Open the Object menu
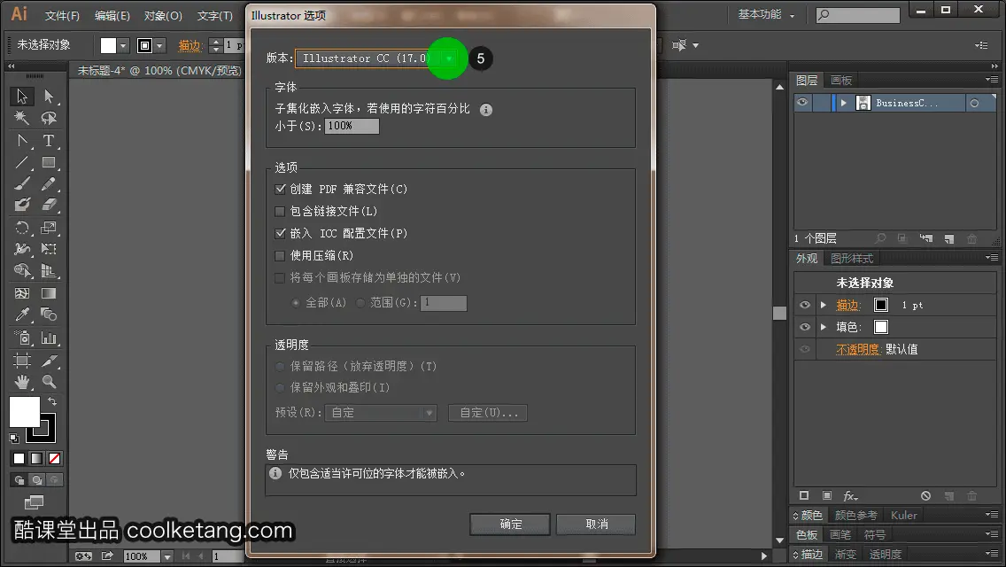This screenshot has width=1006, height=567. pos(163,15)
